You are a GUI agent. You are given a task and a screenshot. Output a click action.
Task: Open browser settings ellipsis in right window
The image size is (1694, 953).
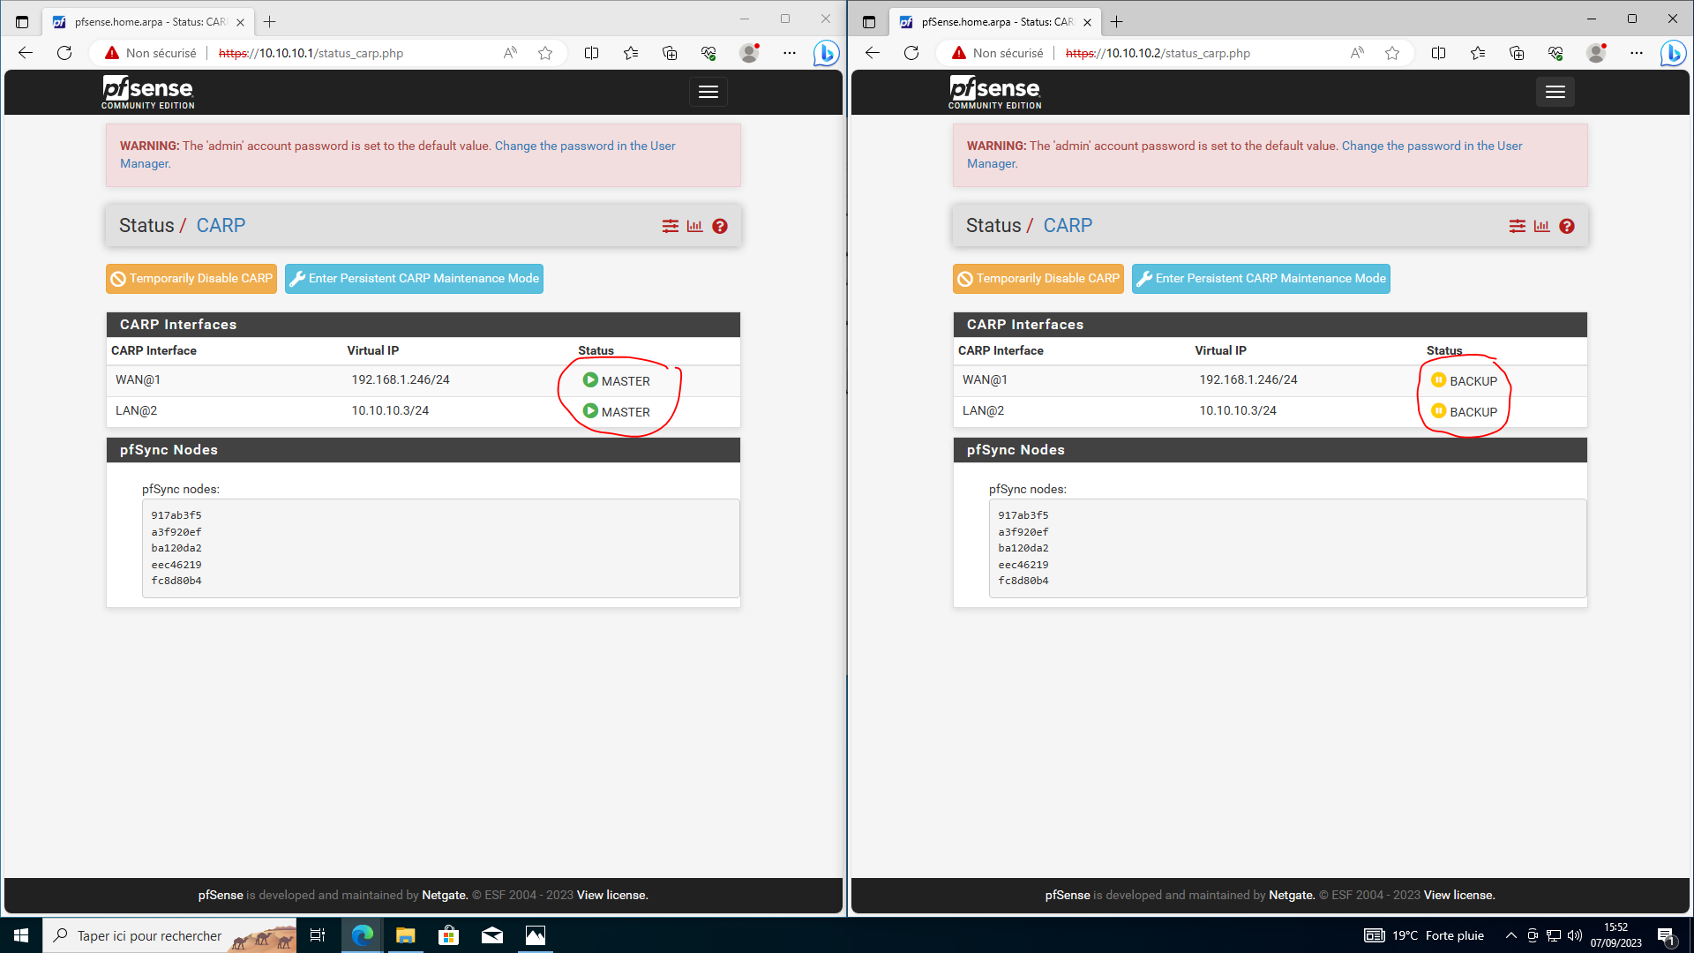(x=1637, y=53)
